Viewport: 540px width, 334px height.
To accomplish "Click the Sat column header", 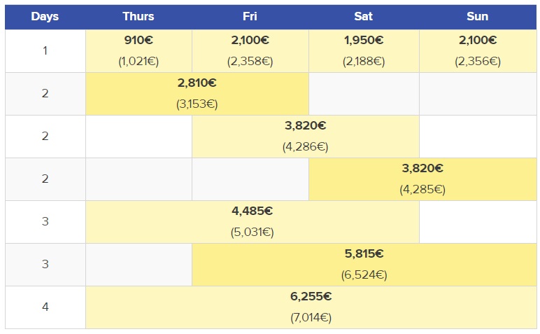I will coord(364,17).
